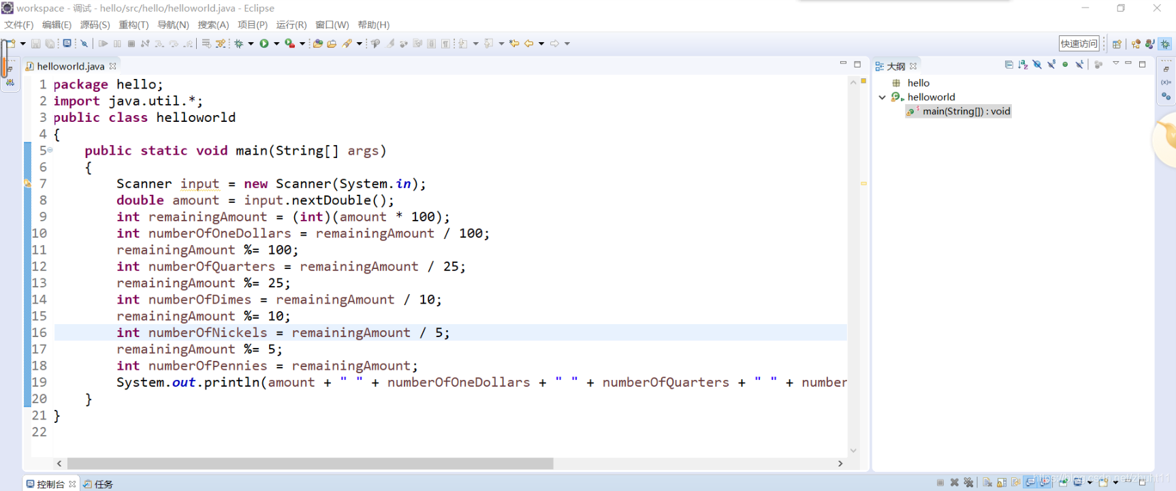1176x491 pixels.
Task: Open the 运行(R) menu
Action: pyautogui.click(x=291, y=25)
